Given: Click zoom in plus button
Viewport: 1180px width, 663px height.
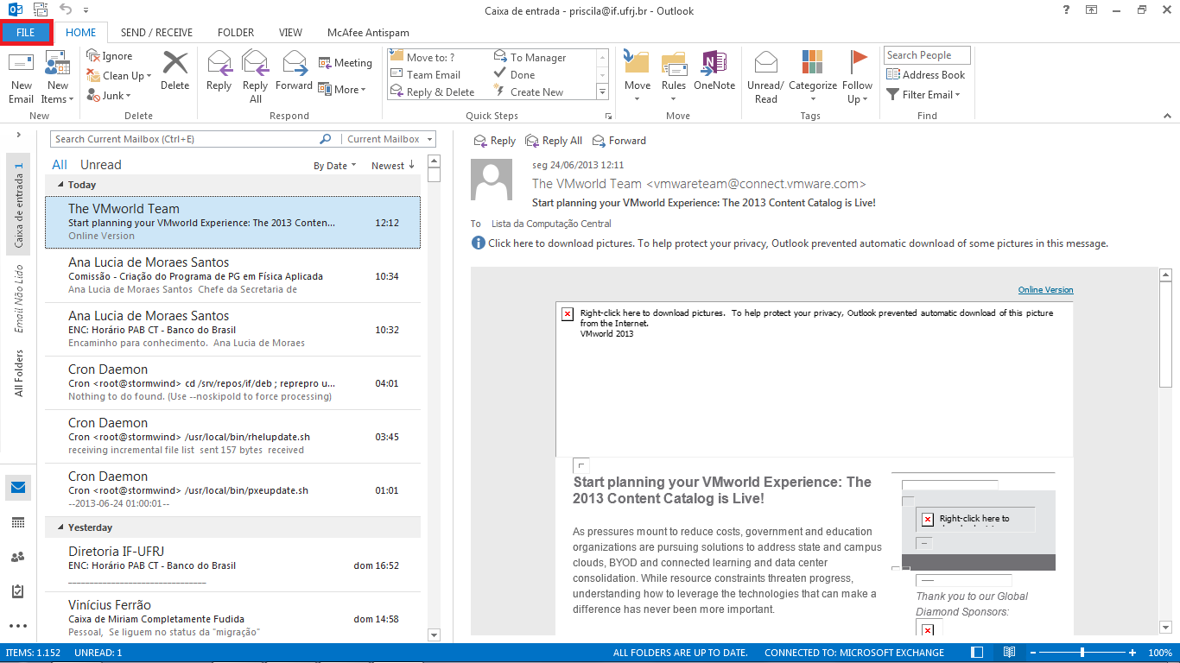Looking at the screenshot, I should [x=1132, y=653].
